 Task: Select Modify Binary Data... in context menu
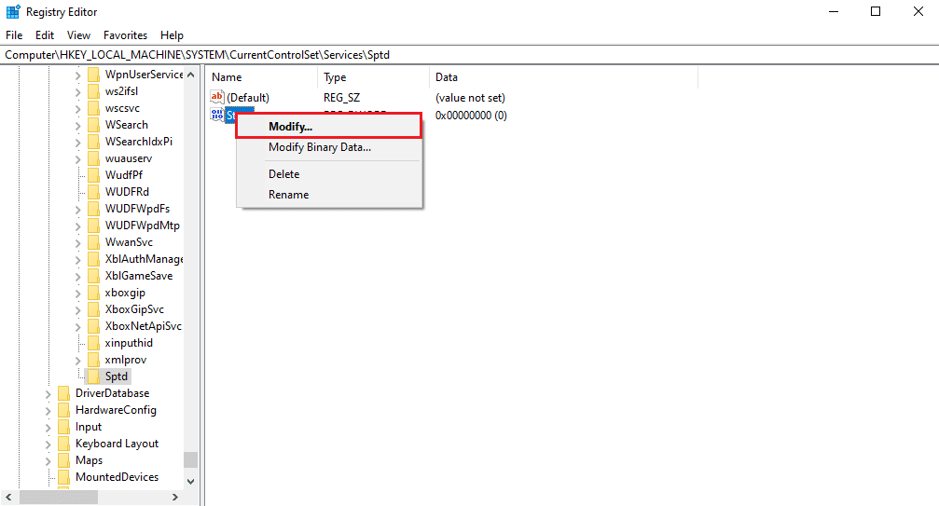tap(319, 147)
